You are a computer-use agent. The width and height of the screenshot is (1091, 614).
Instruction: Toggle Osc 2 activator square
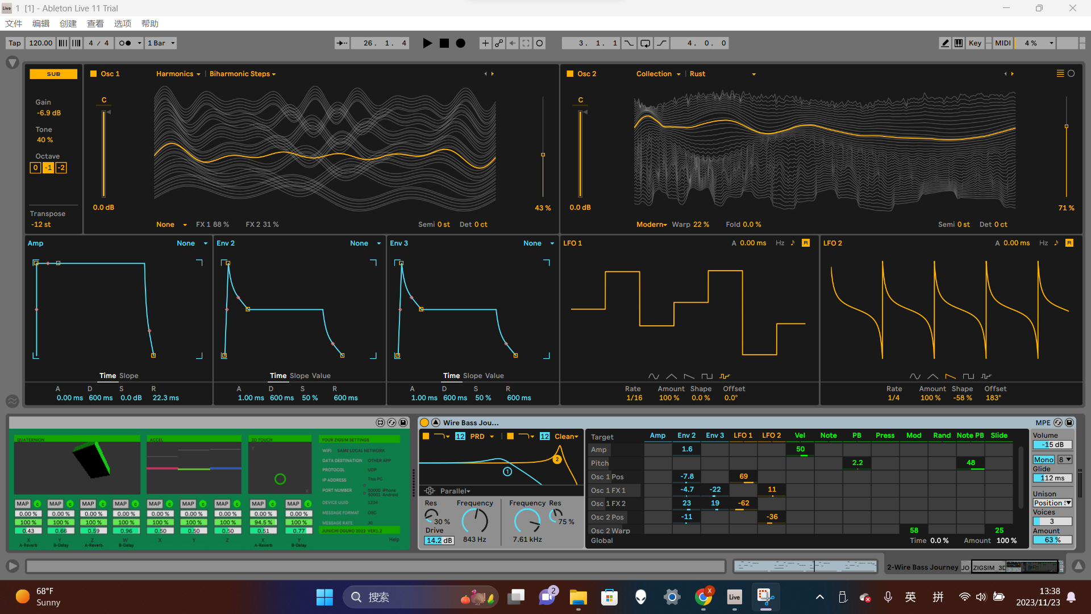570,74
